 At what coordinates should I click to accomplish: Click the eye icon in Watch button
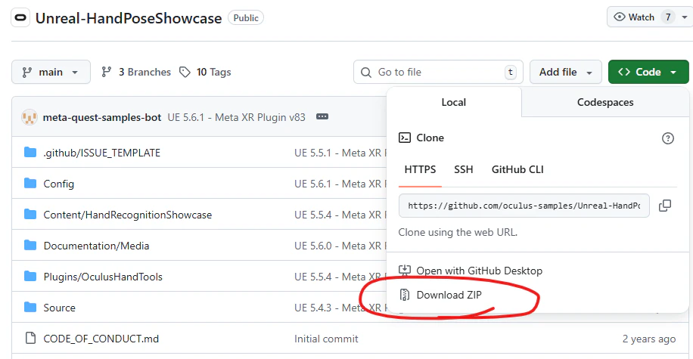[620, 17]
